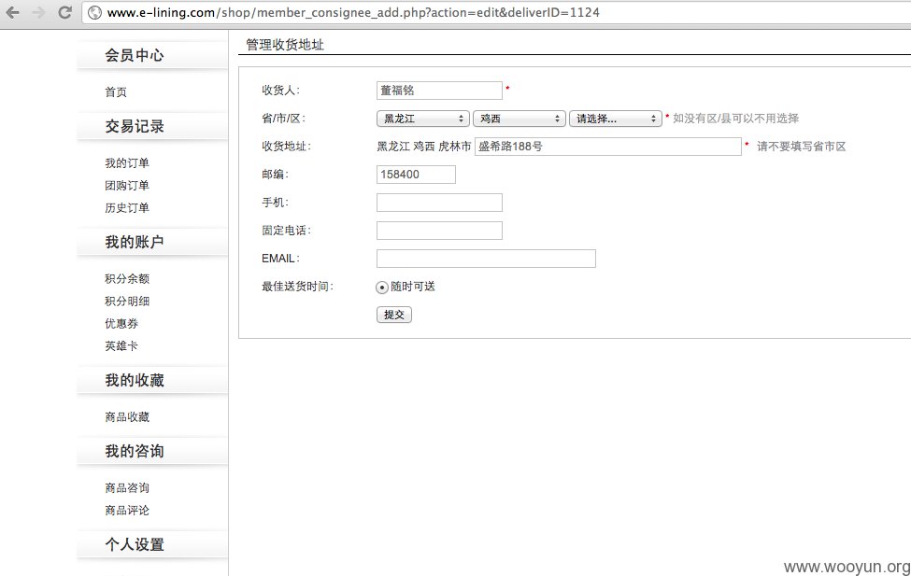Select the 随时可送 radio button
This screenshot has width=911, height=576.
[x=382, y=287]
